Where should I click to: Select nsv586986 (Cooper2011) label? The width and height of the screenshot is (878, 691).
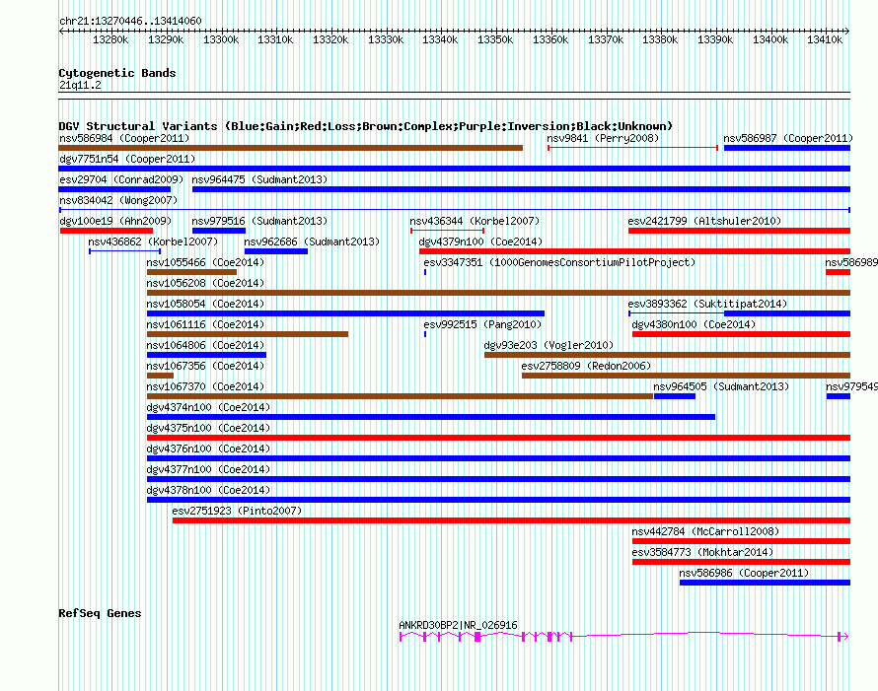point(744,573)
